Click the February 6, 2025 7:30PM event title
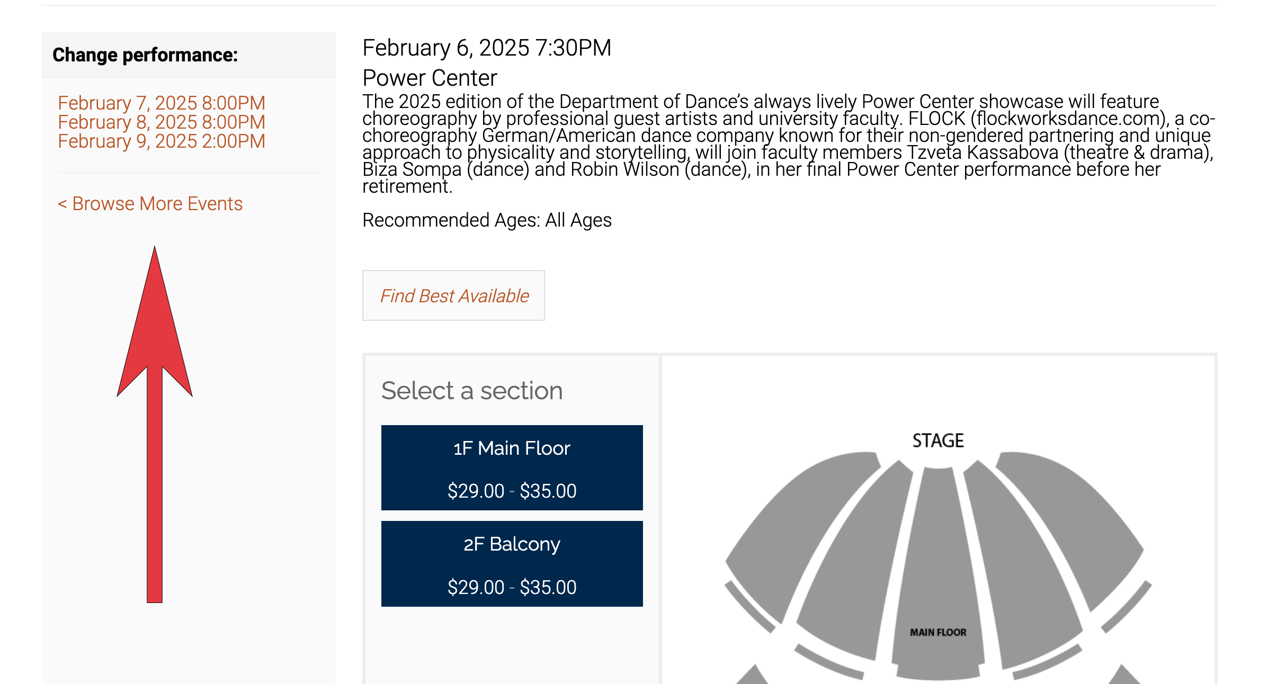1286x684 pixels. [x=487, y=48]
